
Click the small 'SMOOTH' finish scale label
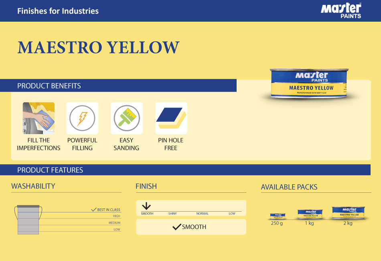(x=147, y=214)
